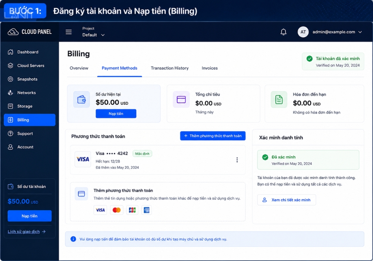Open the Dashboard home icon
The width and height of the screenshot is (373, 261).
[x=10, y=52]
